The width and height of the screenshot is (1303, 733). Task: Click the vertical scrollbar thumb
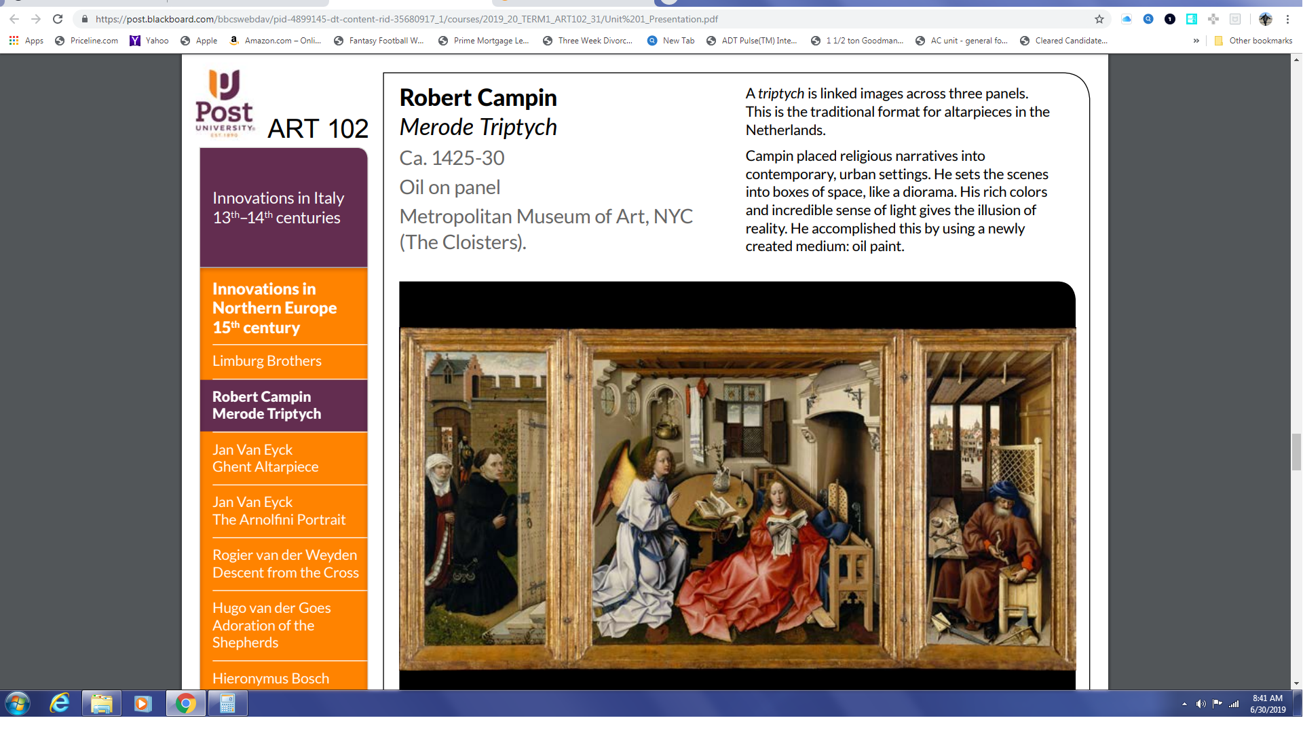pyautogui.click(x=1296, y=451)
